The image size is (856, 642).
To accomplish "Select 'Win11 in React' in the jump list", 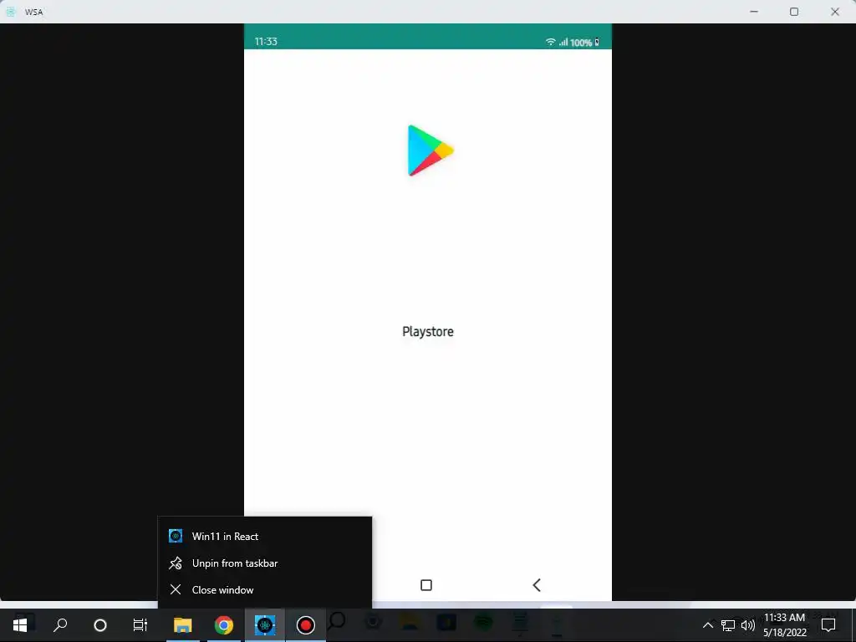I will 265,536.
